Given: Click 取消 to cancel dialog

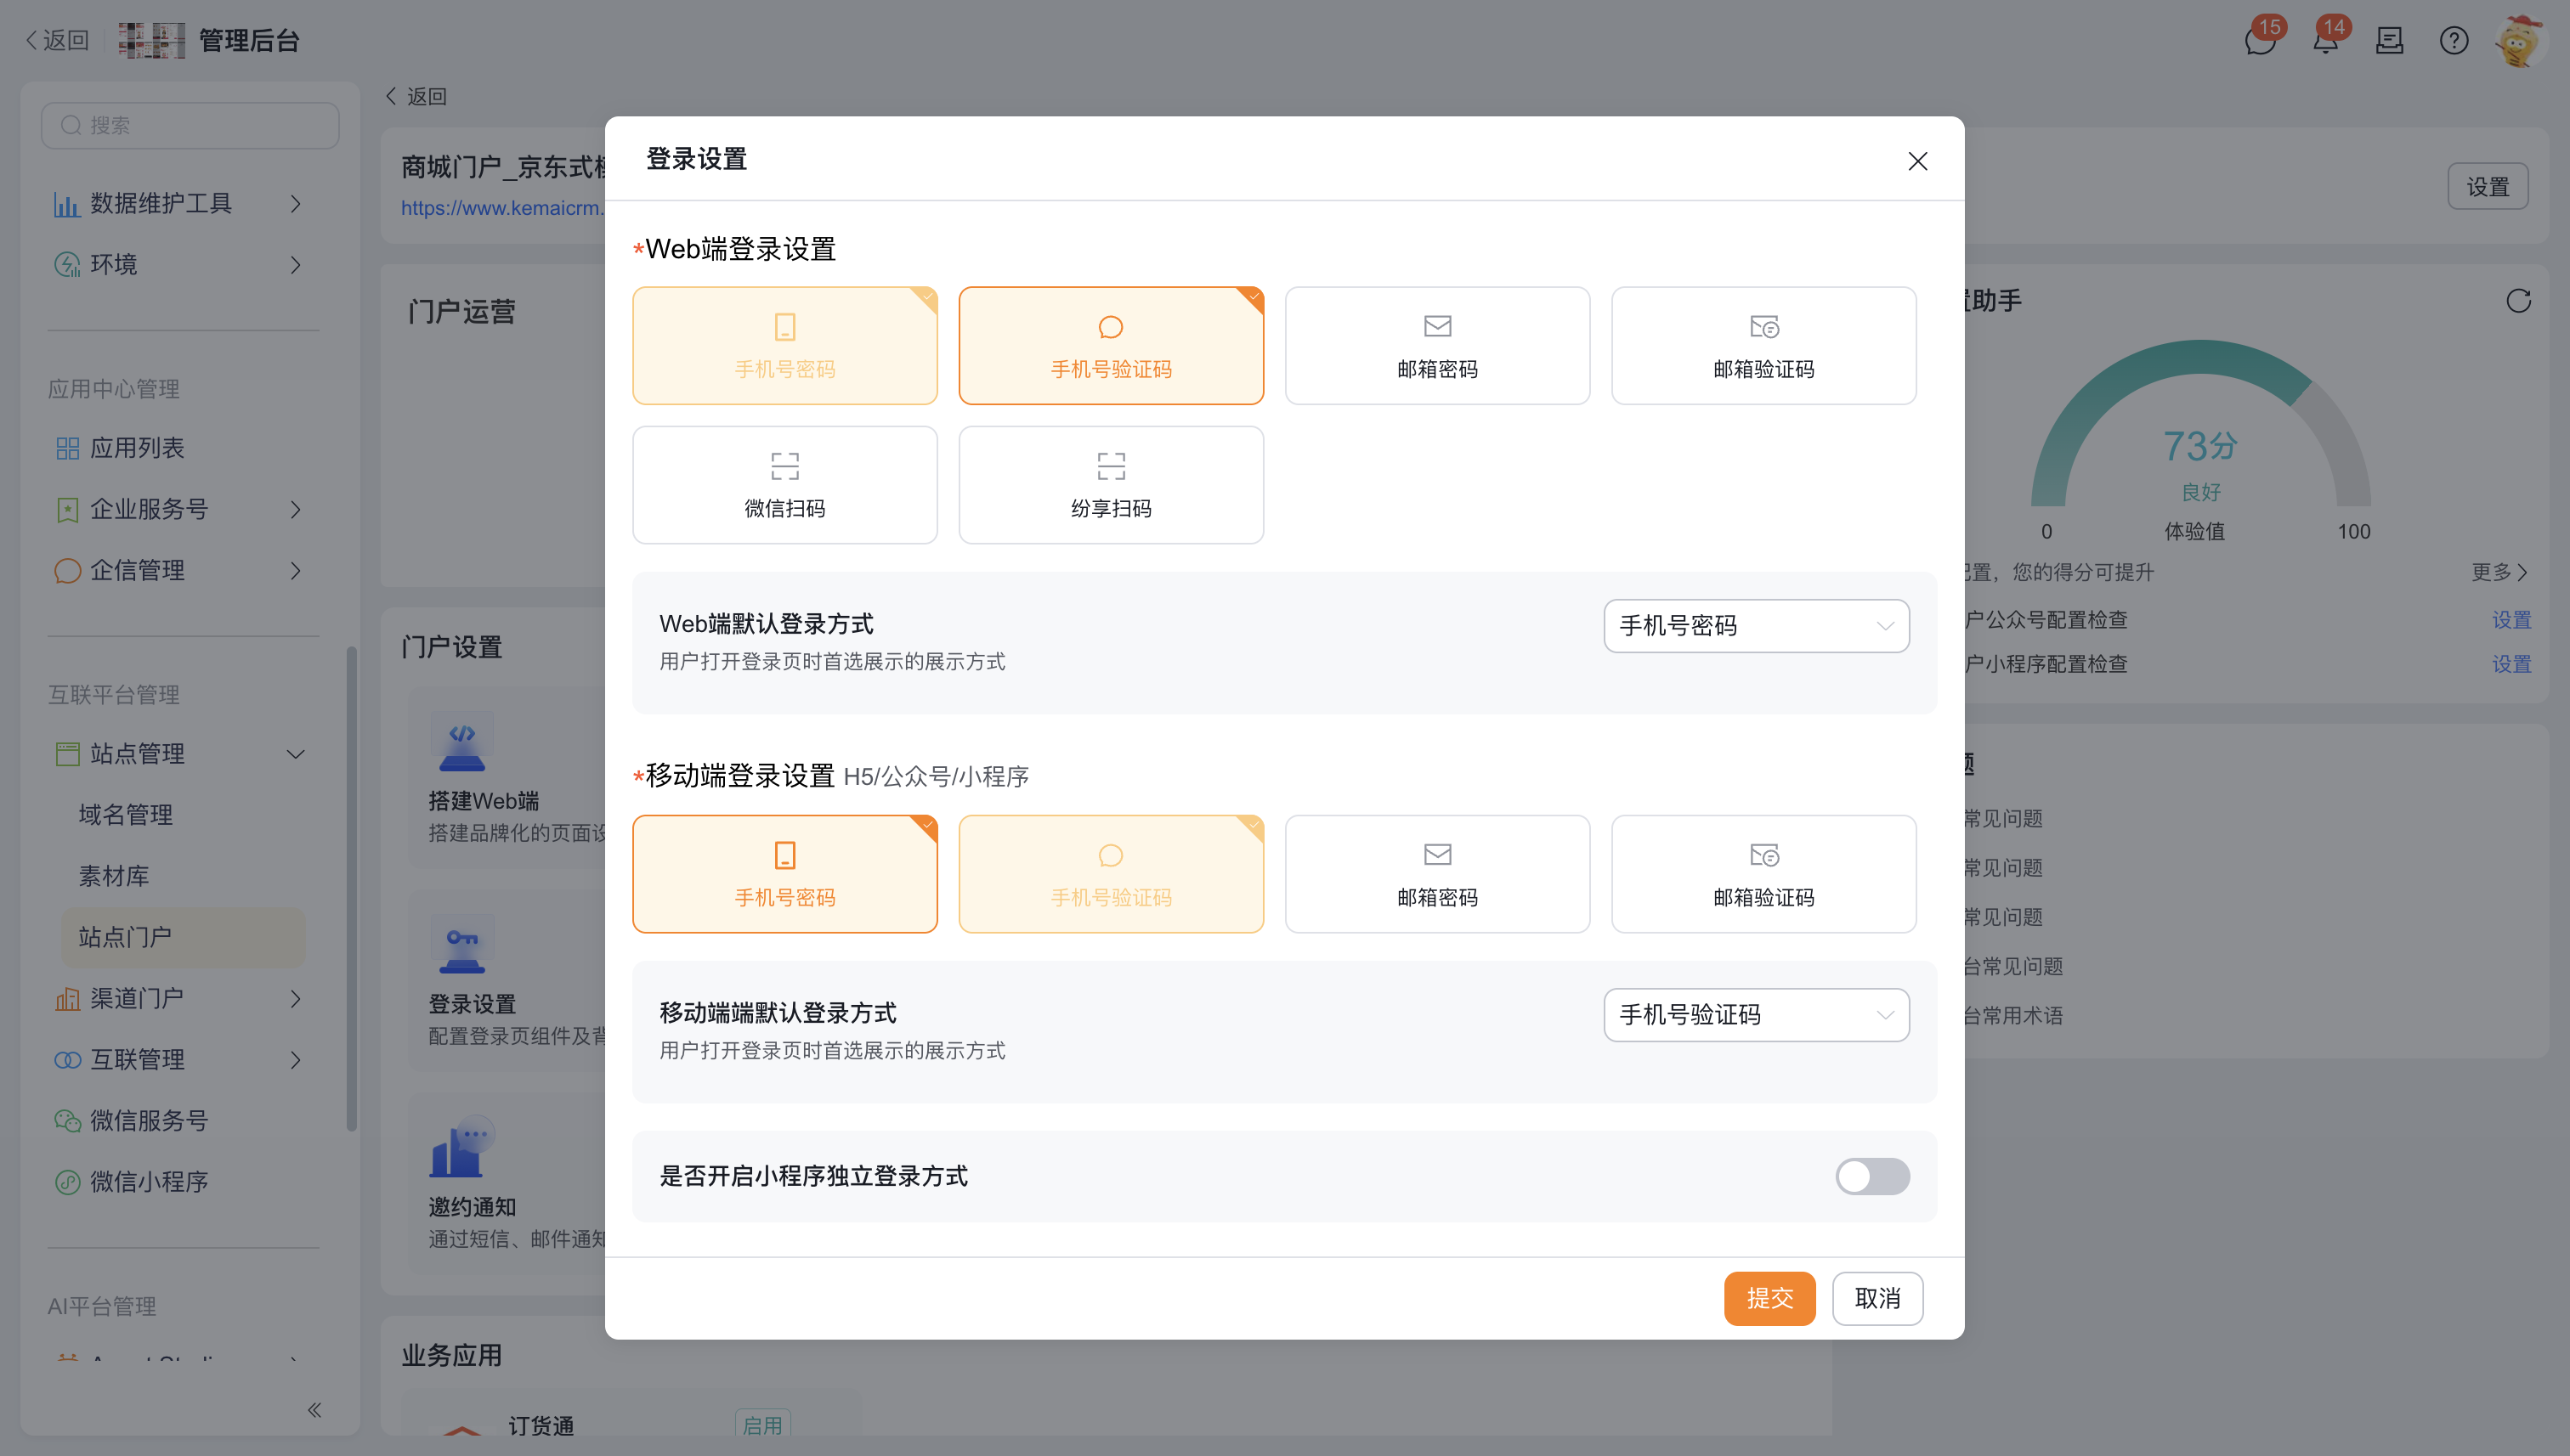Looking at the screenshot, I should click(x=1877, y=1299).
